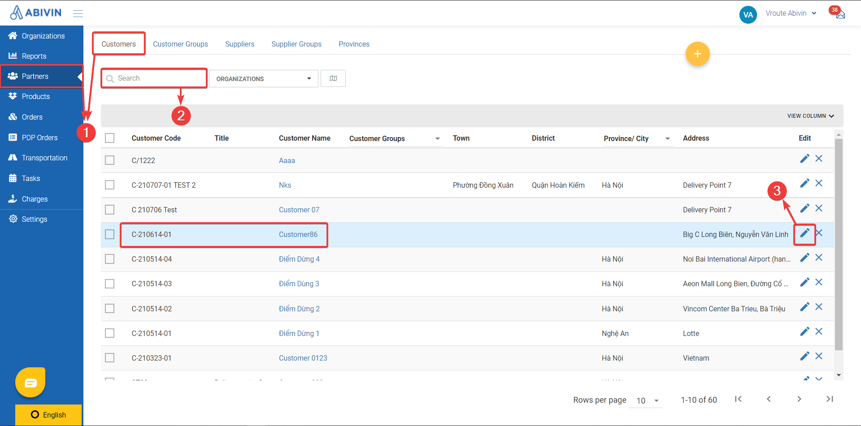The image size is (861, 426).
Task: Open Reports in the sidebar
Action: coord(42,56)
